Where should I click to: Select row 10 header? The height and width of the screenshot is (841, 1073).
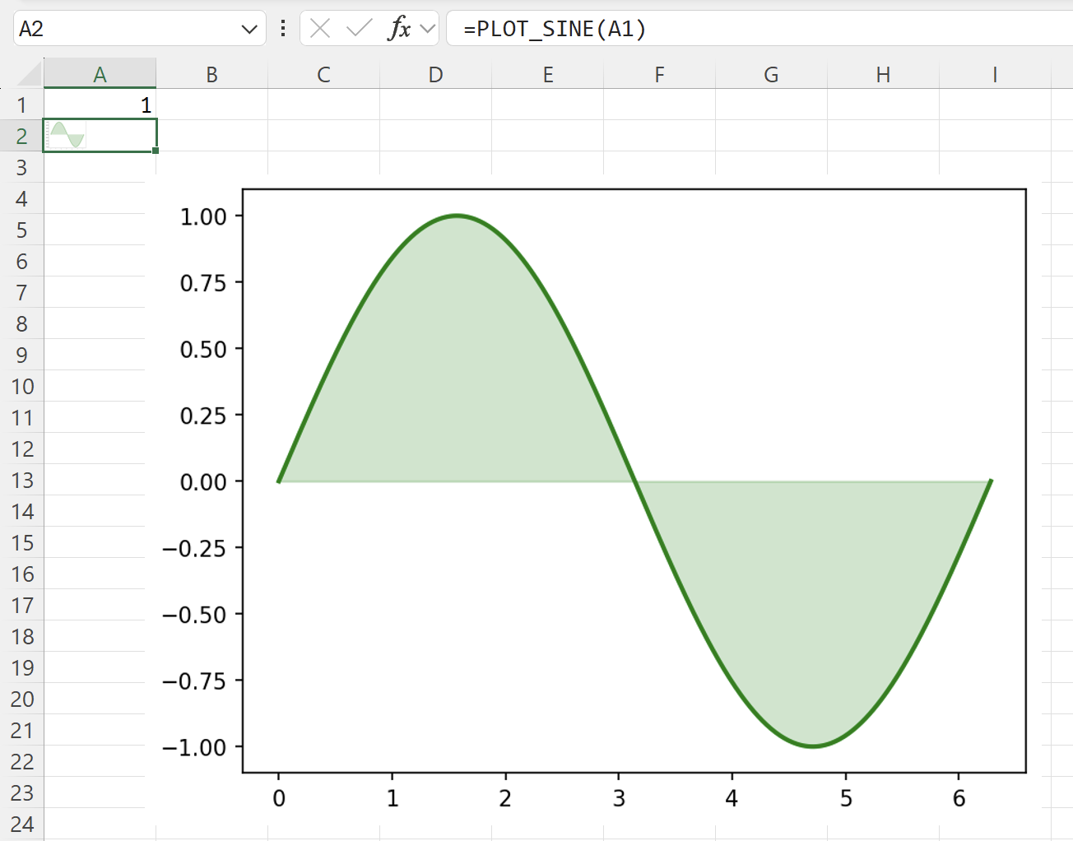tap(21, 386)
